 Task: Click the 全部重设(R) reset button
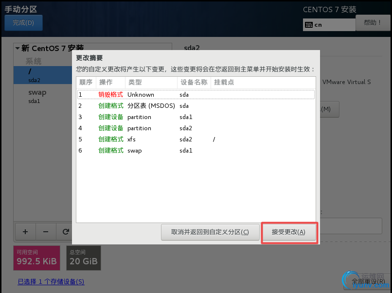tap(367, 282)
